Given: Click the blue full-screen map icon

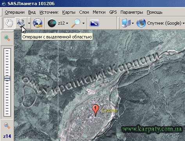Looking at the screenshot, I should pos(94,23).
